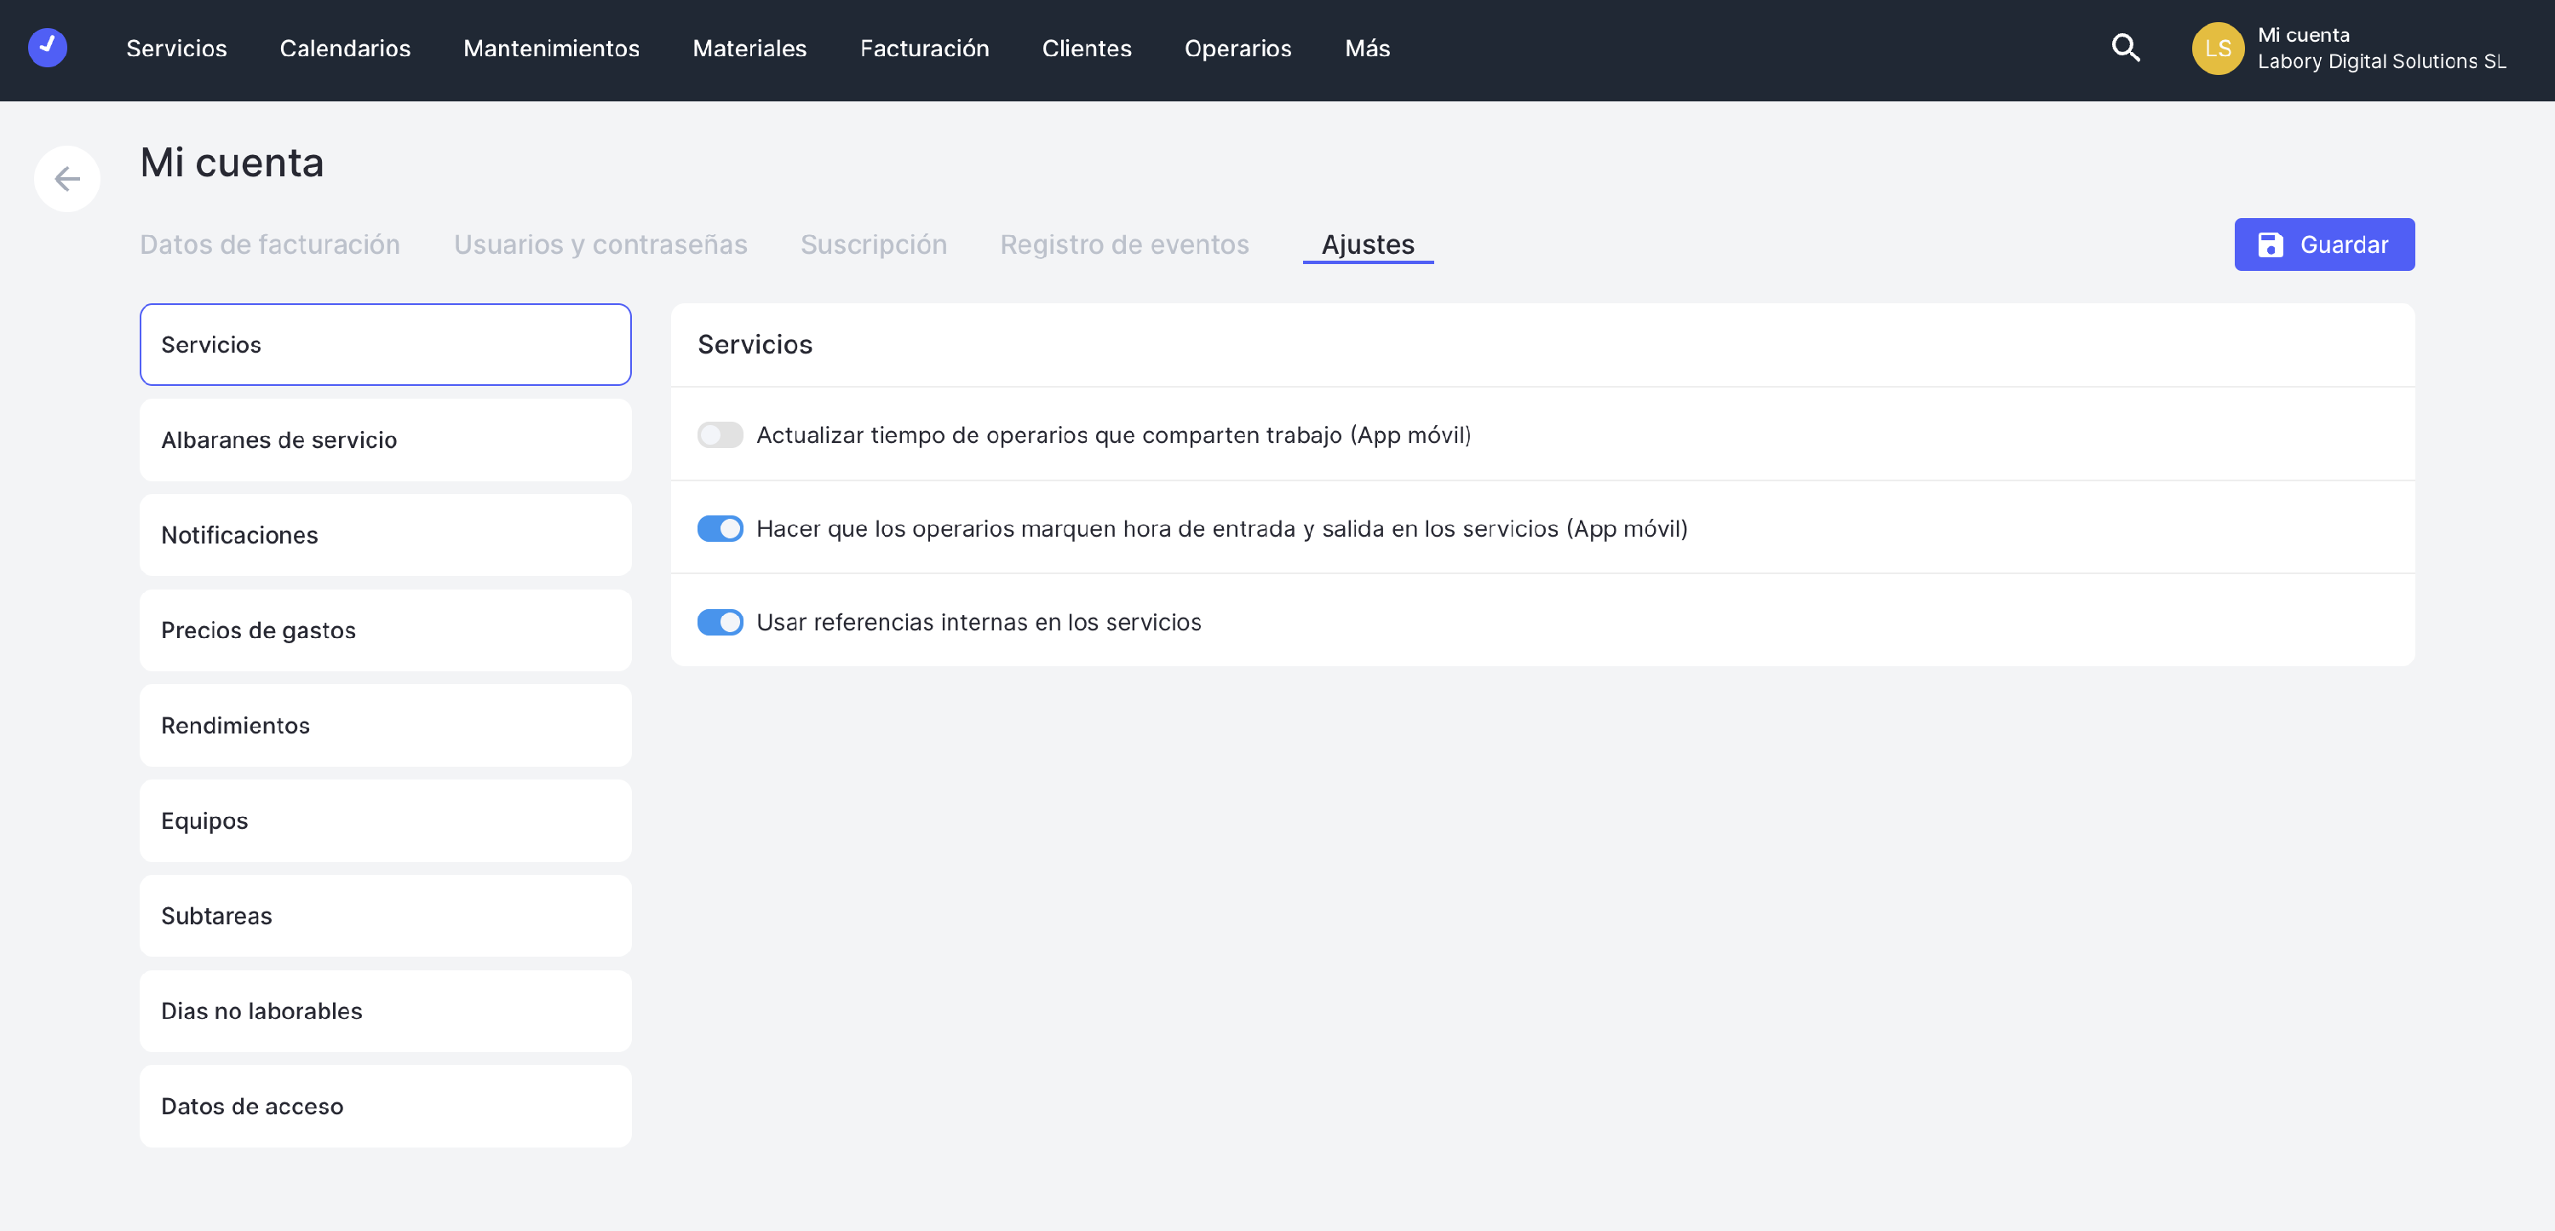Open the Registro de eventos tab

[x=1123, y=245]
